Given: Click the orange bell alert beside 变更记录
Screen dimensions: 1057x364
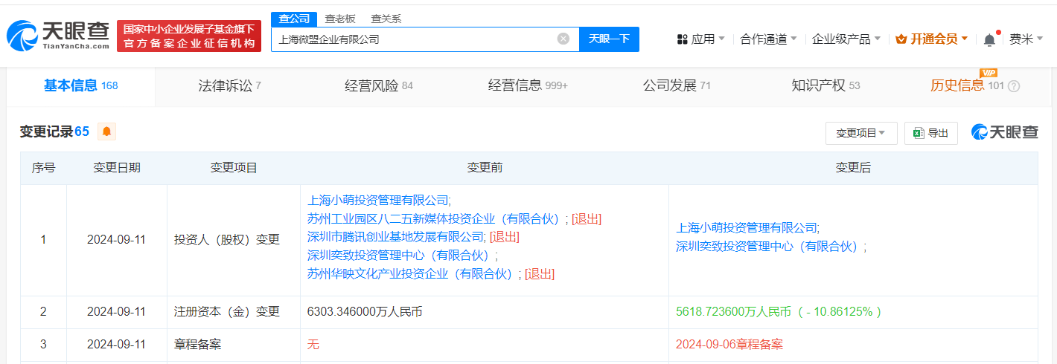Looking at the screenshot, I should (107, 131).
